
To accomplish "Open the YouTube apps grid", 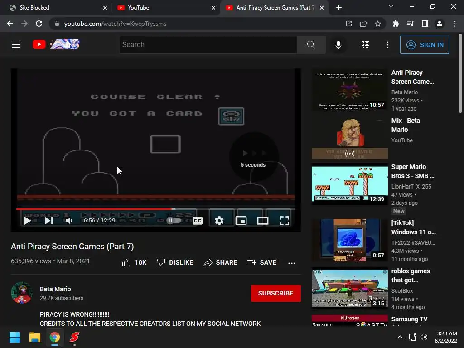I will pos(366,45).
